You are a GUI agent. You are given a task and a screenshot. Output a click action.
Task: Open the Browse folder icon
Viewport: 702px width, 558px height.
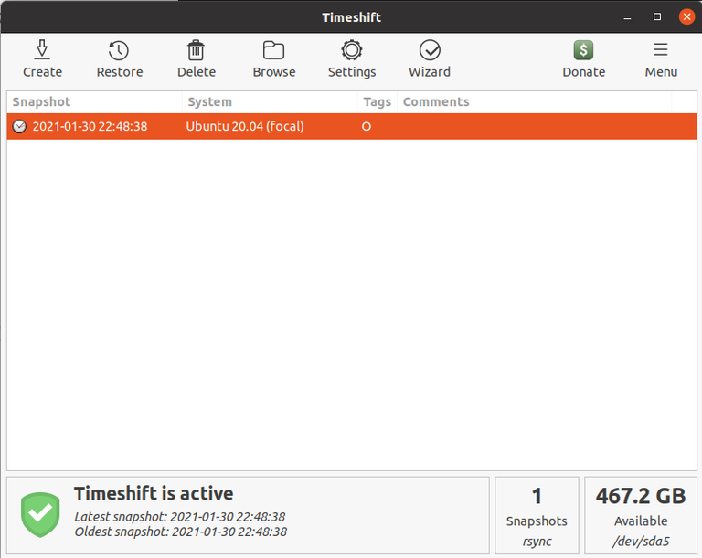273,50
